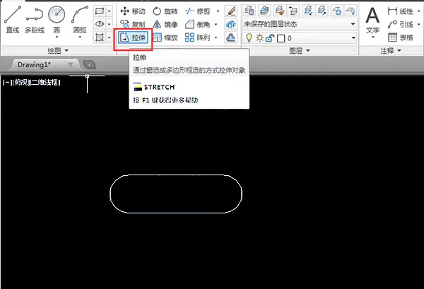Click the layer off lightbulb stack icon

point(351,11)
